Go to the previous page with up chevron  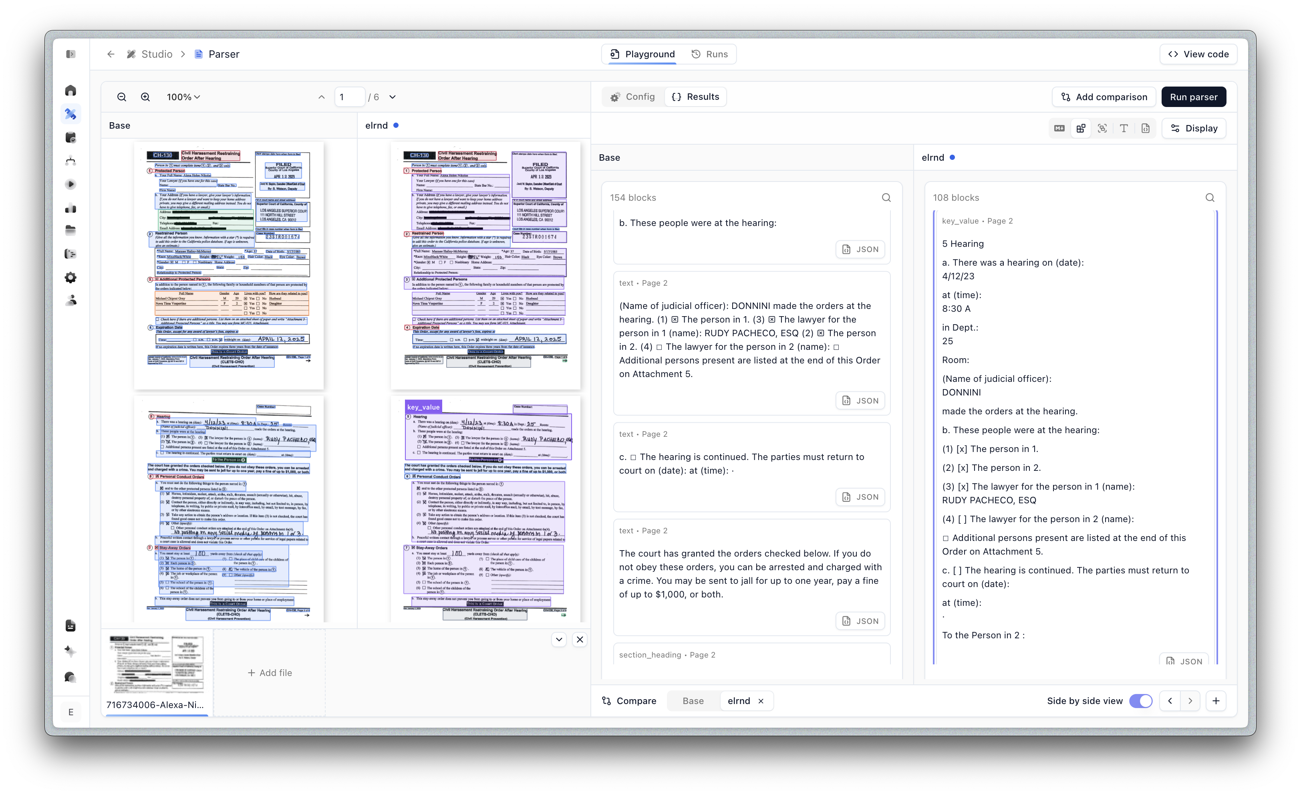(322, 97)
